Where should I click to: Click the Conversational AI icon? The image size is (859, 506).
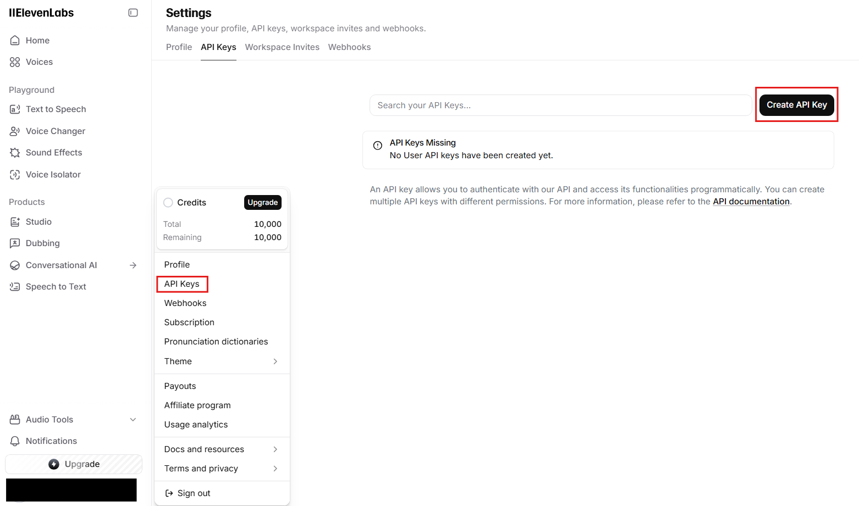[x=15, y=265]
